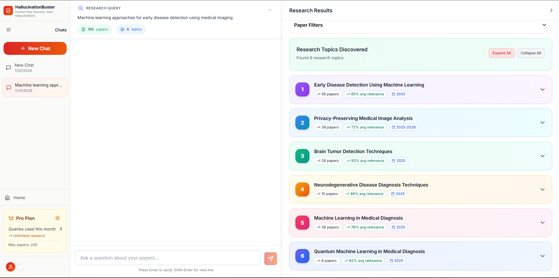Open the Machine learning chat from history
The image size is (559, 278).
[x=35, y=87]
